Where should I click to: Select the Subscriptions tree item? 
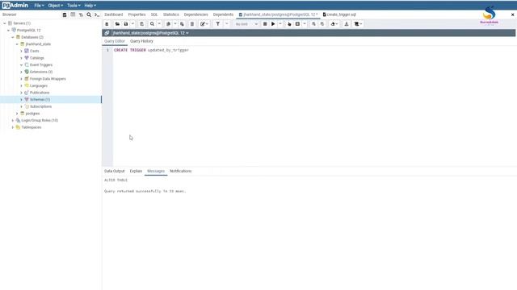(x=40, y=106)
